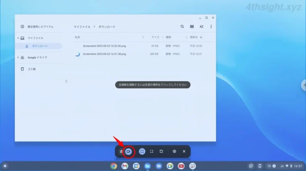This screenshot has height=171, width=306.
Task: Collapse the マイファイル tree arrow
Action: (18, 38)
